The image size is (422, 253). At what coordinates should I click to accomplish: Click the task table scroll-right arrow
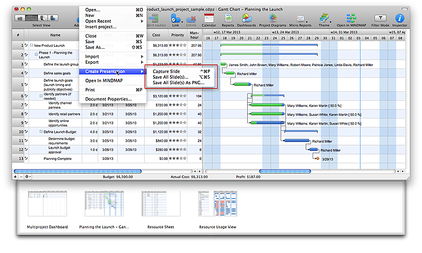coord(200,171)
